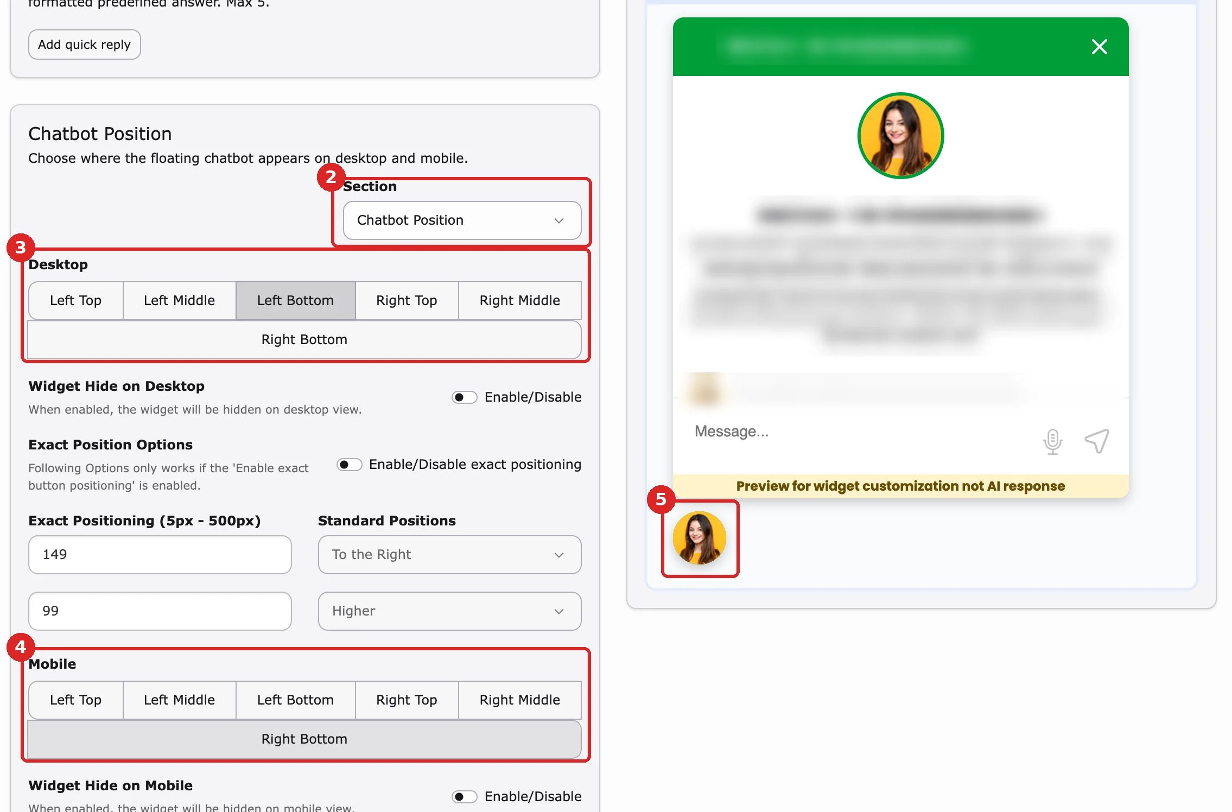Click the send message paper plane icon

pos(1097,441)
